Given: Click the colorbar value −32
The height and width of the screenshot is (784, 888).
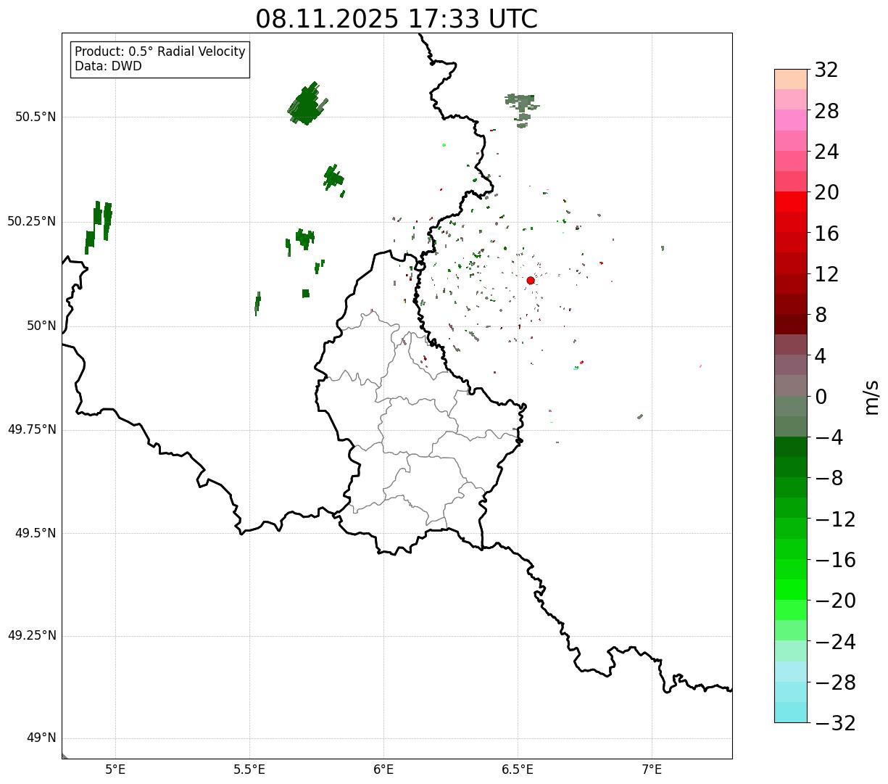Looking at the screenshot, I should tap(835, 723).
